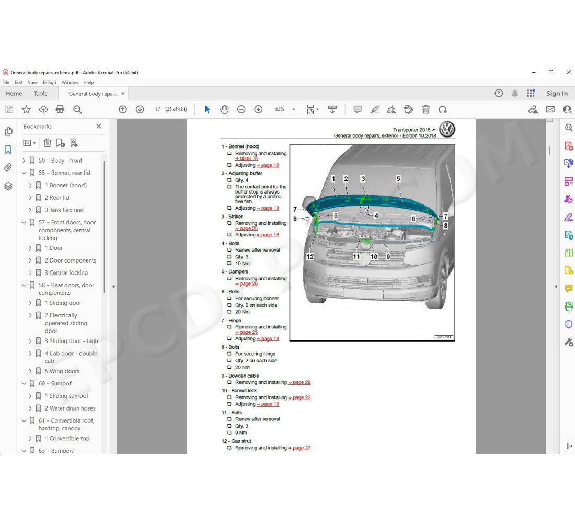Follow the 'page 27' gas strut link
The image size is (575, 523).
click(301, 448)
